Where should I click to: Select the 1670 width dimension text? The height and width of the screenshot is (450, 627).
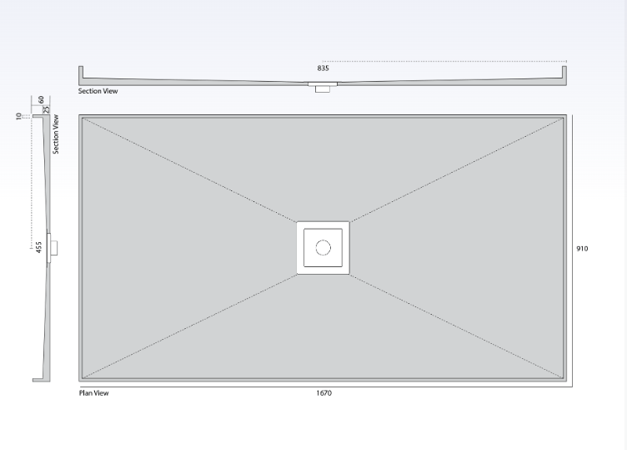tap(324, 393)
